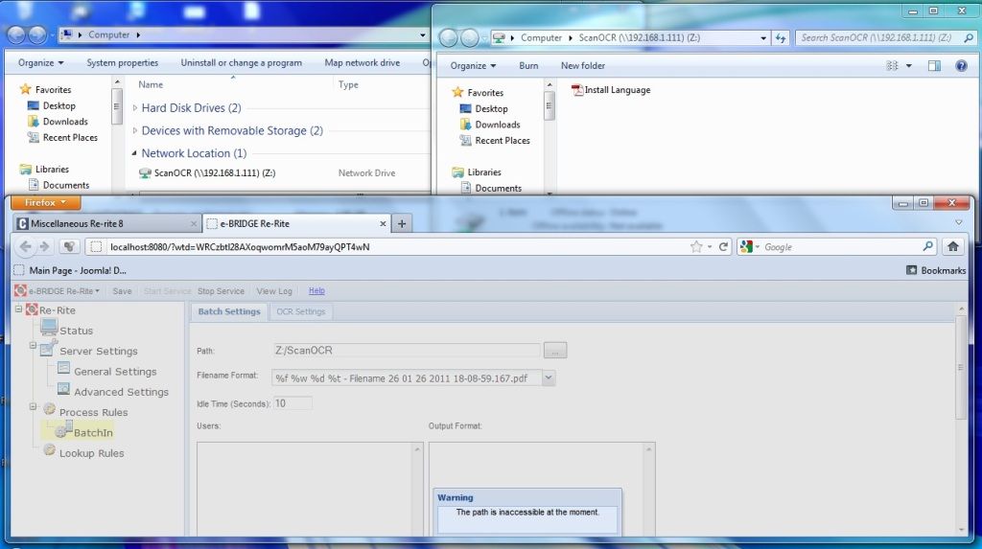
Task: Toggle preview pane in ScanOCR window
Action: [934, 66]
